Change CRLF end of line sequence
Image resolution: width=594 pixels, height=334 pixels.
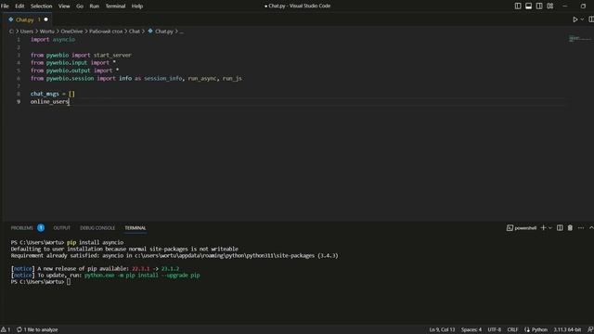pos(512,330)
